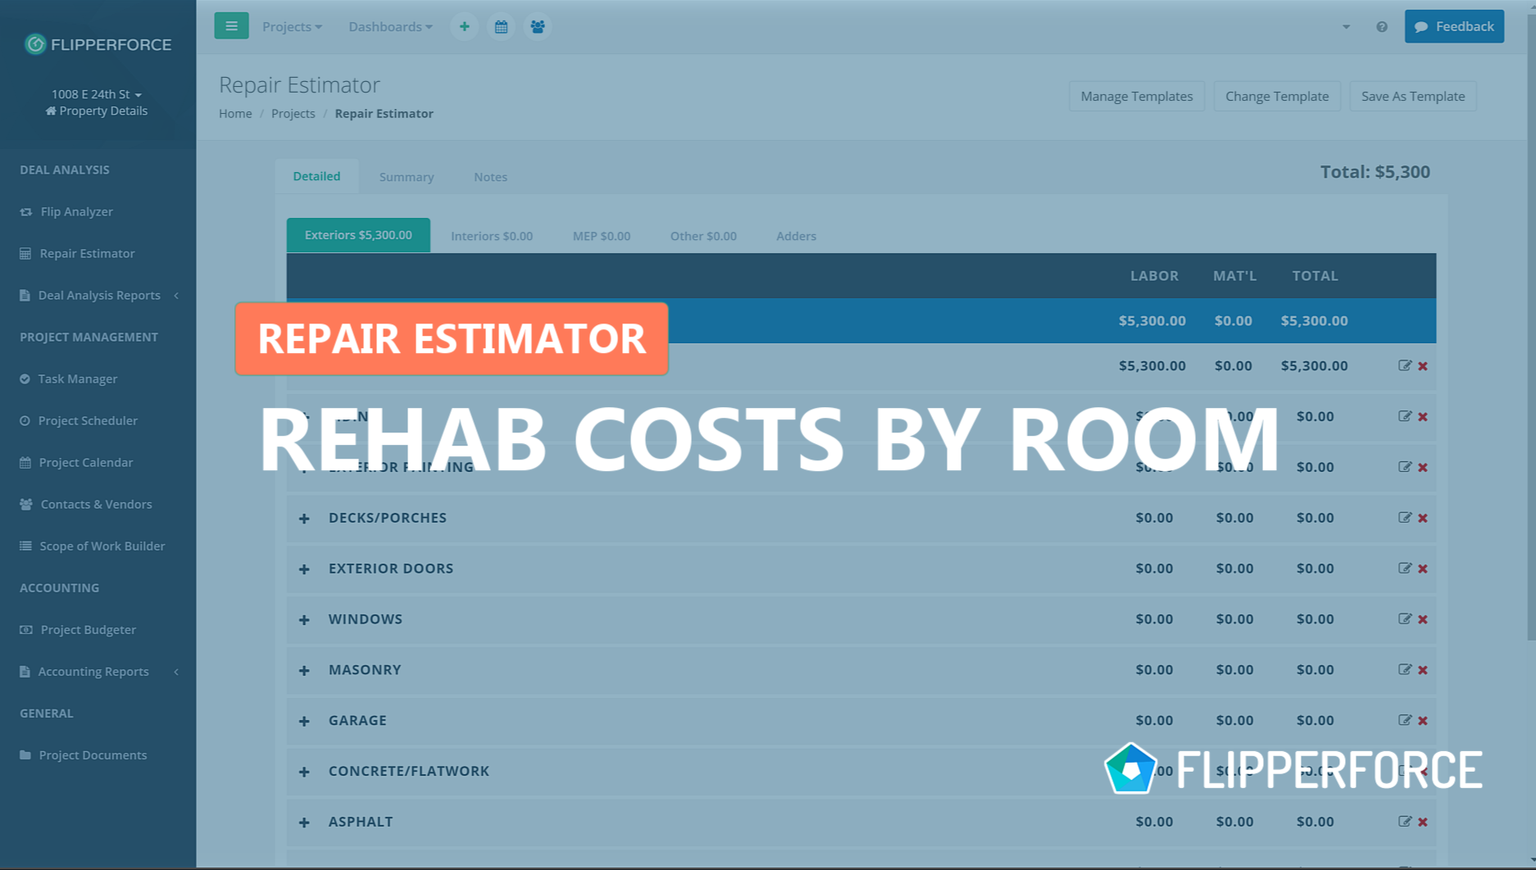The image size is (1536, 870).
Task: Delete the Decks/Porches row
Action: coord(1423,518)
